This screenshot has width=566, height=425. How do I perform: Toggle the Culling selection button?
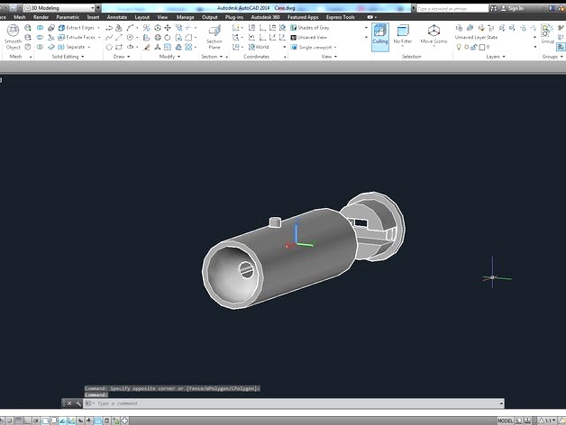pyautogui.click(x=380, y=34)
